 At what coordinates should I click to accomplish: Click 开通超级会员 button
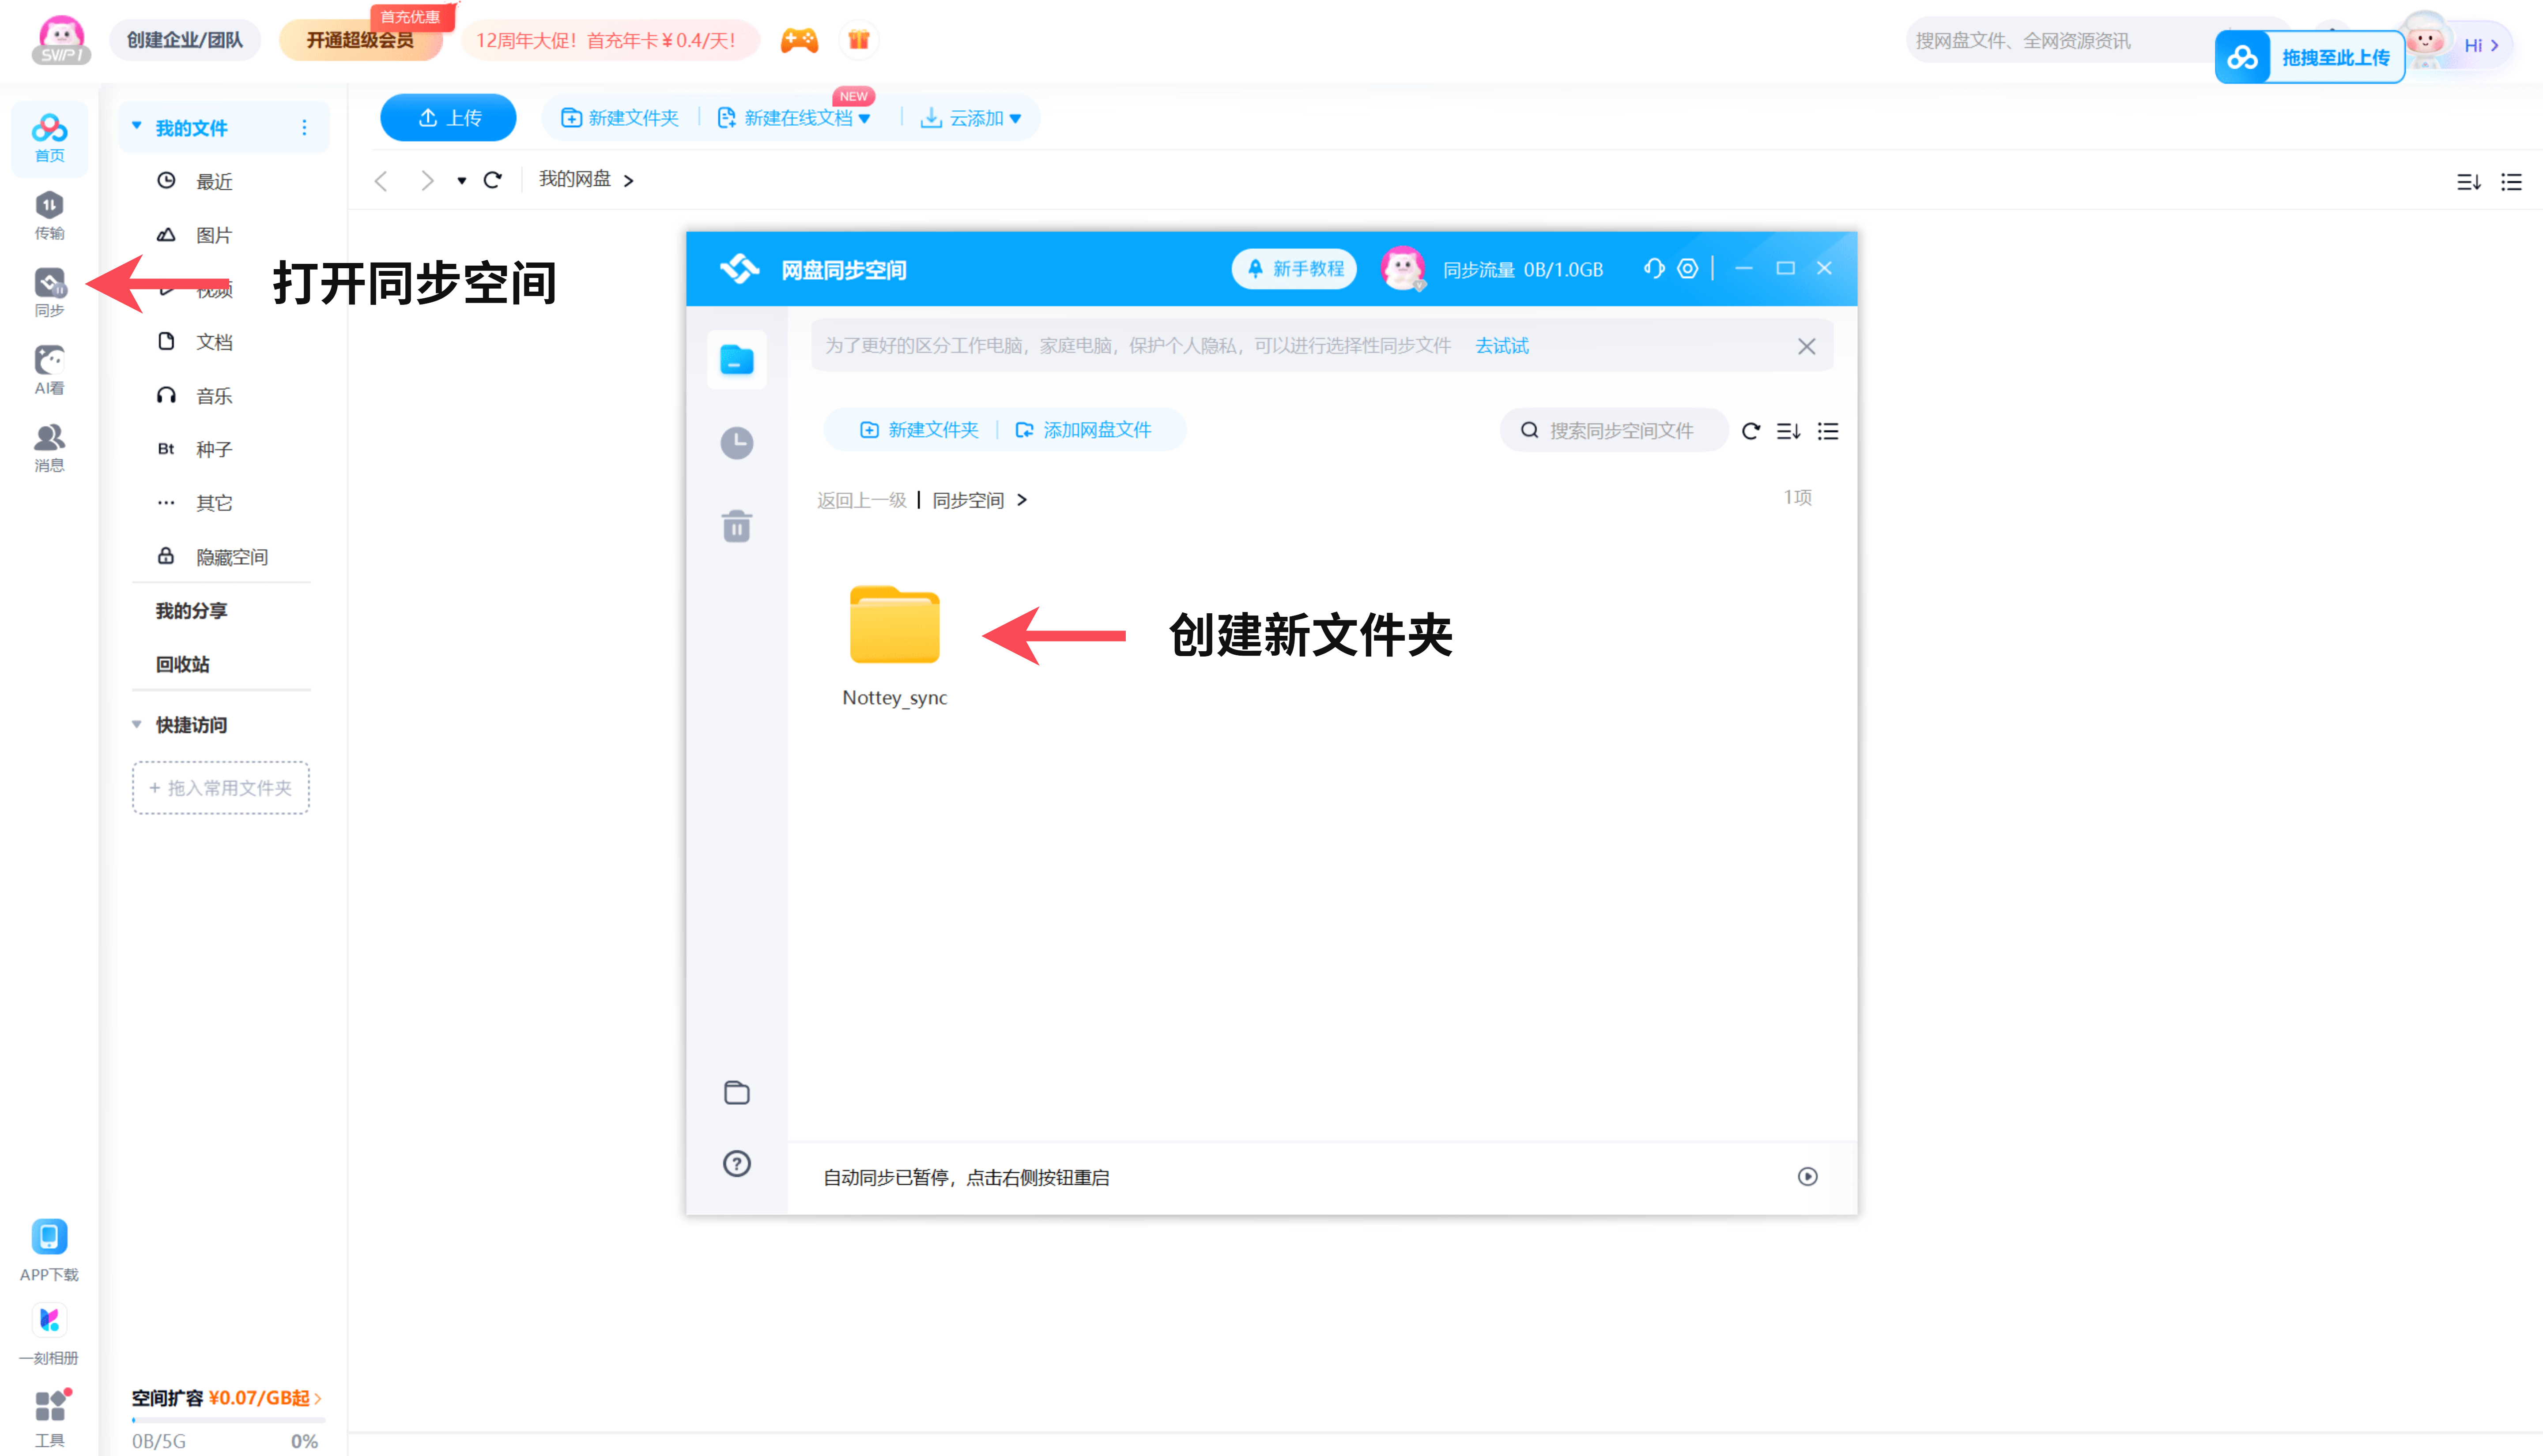[x=360, y=40]
